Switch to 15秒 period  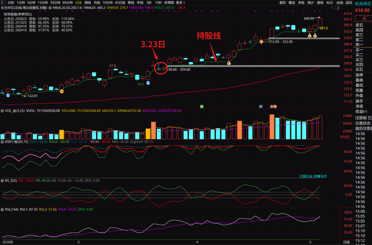pyautogui.click(x=158, y=3)
